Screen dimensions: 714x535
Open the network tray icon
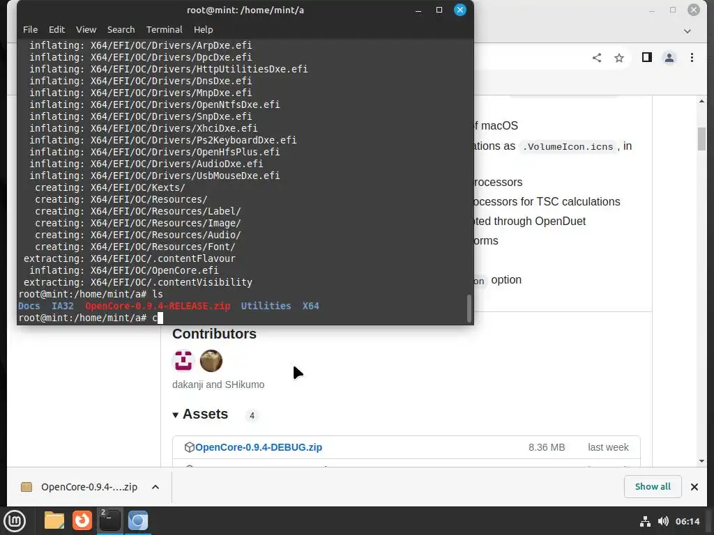pos(645,521)
